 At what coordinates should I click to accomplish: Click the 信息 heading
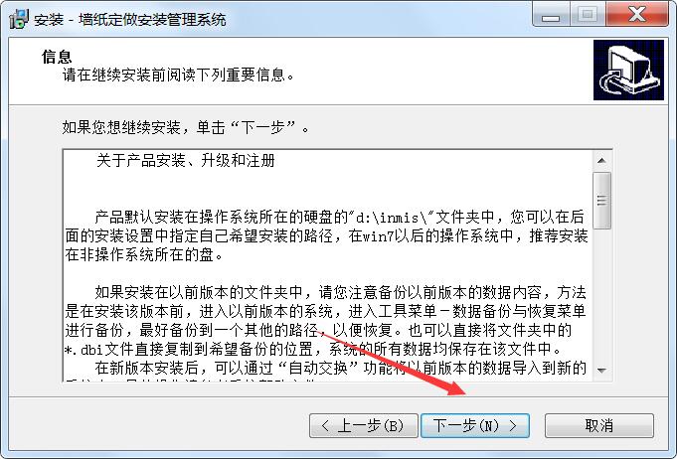[57, 57]
